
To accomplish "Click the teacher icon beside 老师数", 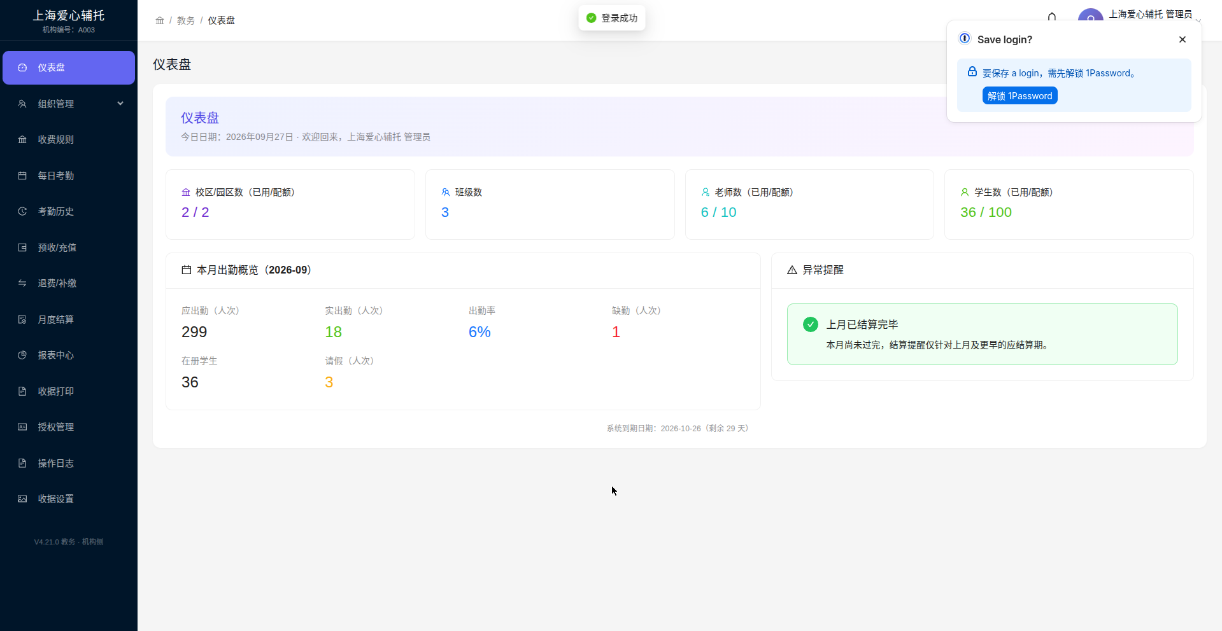I will [x=706, y=192].
